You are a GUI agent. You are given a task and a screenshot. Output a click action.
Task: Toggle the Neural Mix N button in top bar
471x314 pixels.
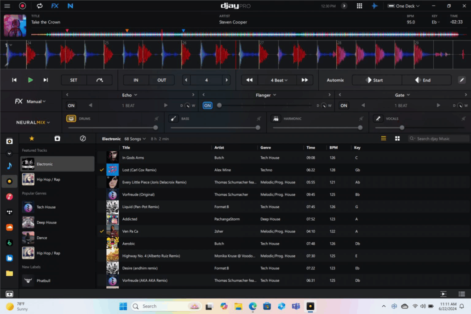[70, 6]
